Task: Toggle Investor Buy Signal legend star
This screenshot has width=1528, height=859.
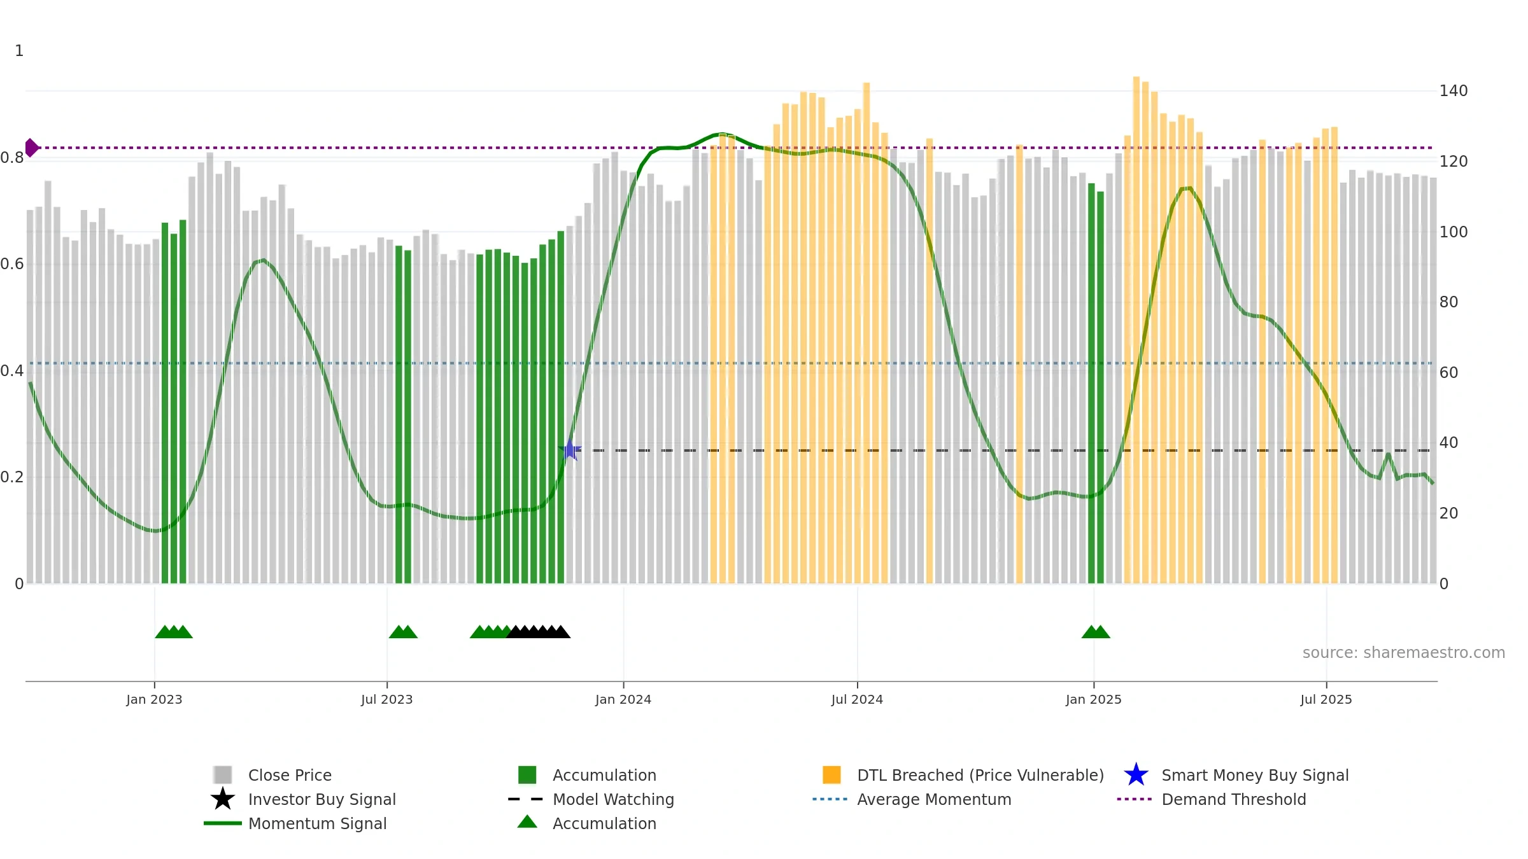Action: coord(223,799)
